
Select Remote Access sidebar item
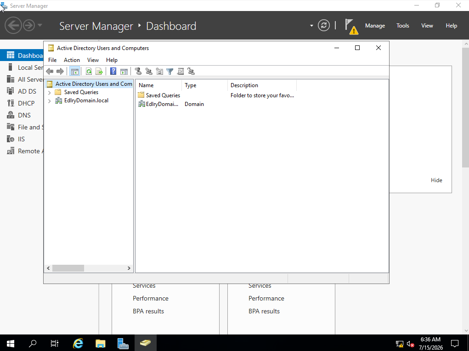[22, 151]
